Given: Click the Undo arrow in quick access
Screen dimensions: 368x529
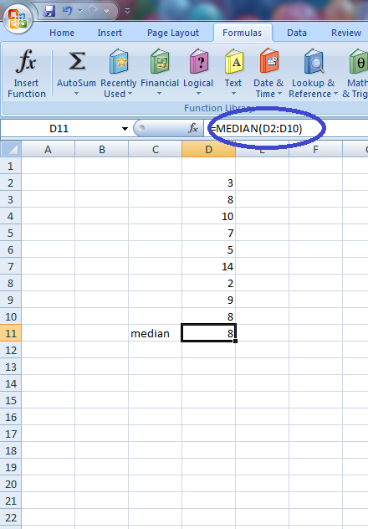Looking at the screenshot, I should [68, 11].
